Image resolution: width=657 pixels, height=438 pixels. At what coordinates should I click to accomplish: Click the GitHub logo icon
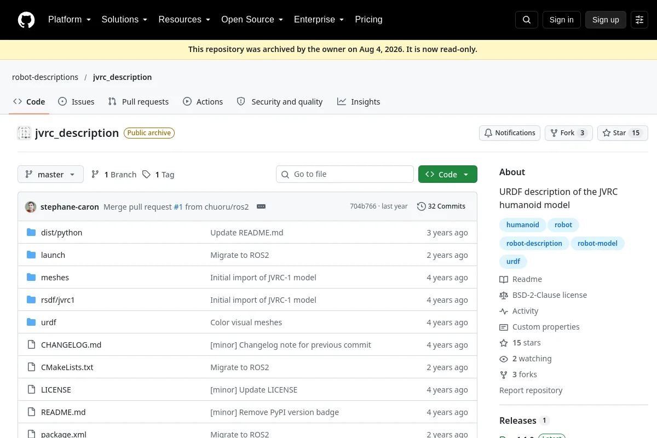click(x=26, y=20)
